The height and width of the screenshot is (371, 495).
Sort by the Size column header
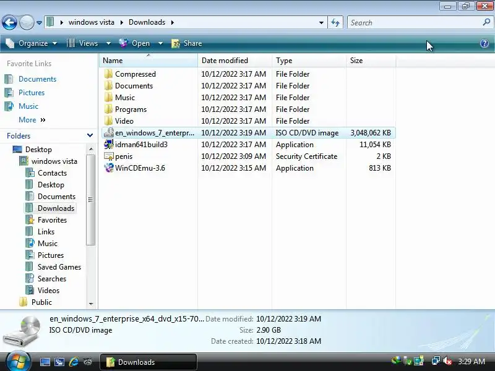371,60
